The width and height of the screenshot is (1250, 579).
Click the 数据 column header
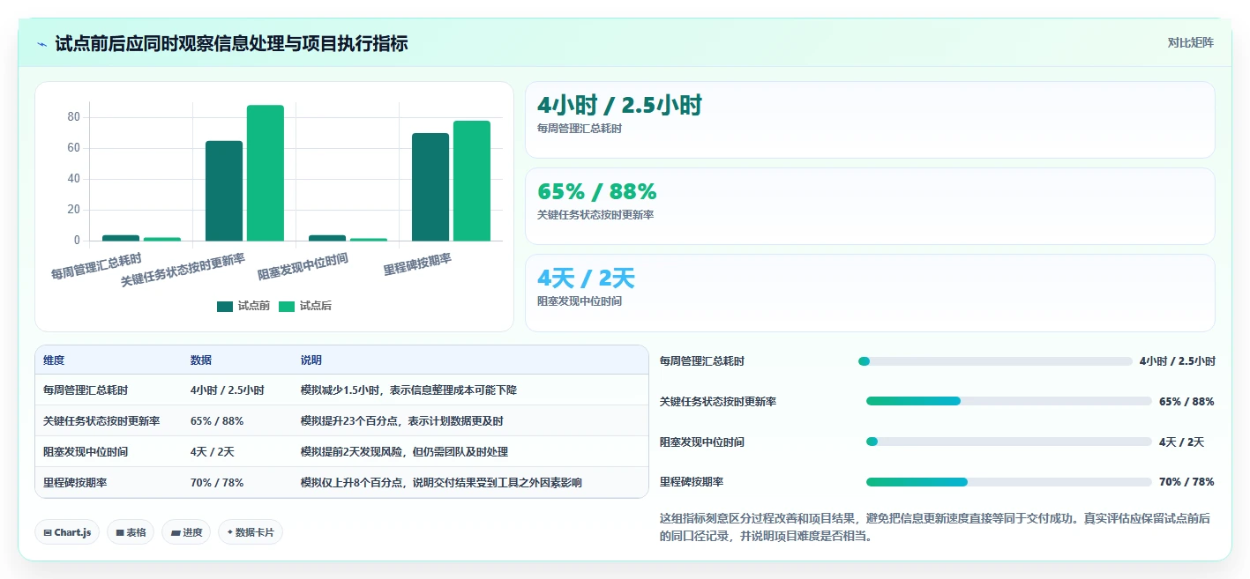(x=201, y=360)
